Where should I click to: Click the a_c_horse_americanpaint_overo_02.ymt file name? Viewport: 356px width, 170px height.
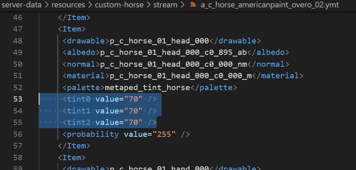click(x=270, y=5)
